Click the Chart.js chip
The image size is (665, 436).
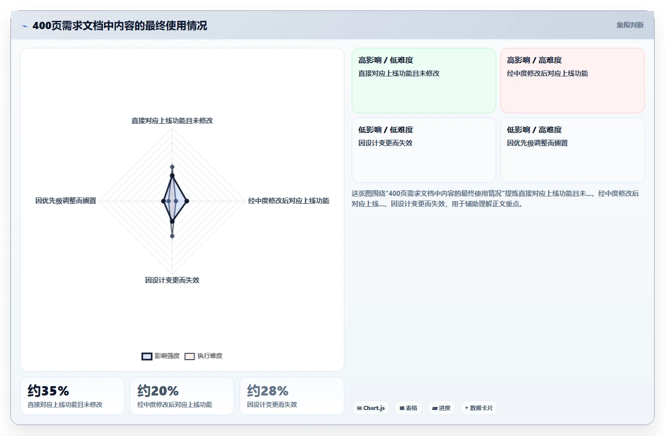(x=371, y=408)
